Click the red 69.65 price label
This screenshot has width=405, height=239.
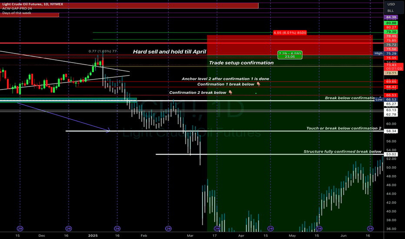point(391,81)
